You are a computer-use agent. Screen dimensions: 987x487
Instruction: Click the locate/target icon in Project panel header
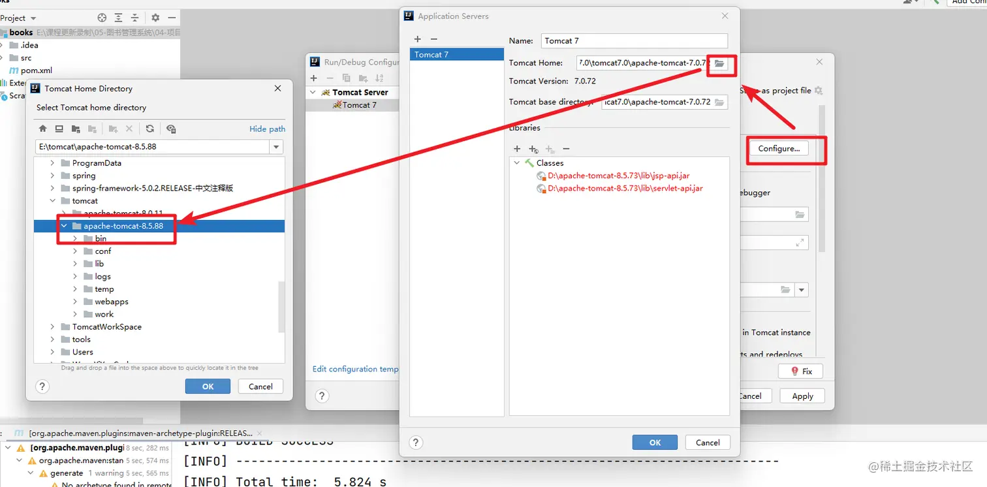pyautogui.click(x=102, y=18)
